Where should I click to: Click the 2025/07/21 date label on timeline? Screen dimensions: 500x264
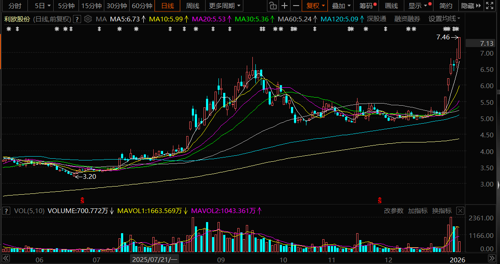155,259
